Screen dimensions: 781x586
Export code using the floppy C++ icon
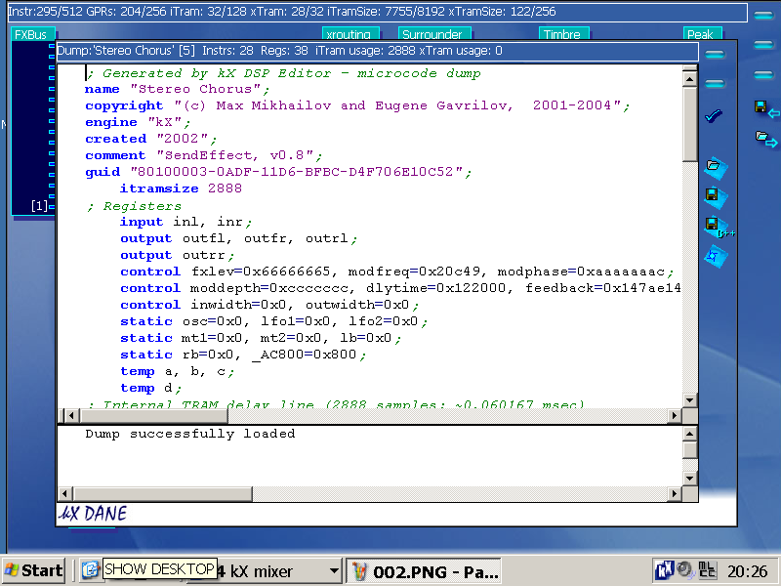tap(719, 227)
